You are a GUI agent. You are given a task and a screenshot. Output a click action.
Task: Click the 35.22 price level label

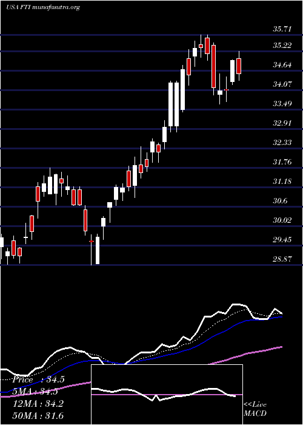pyautogui.click(x=282, y=46)
